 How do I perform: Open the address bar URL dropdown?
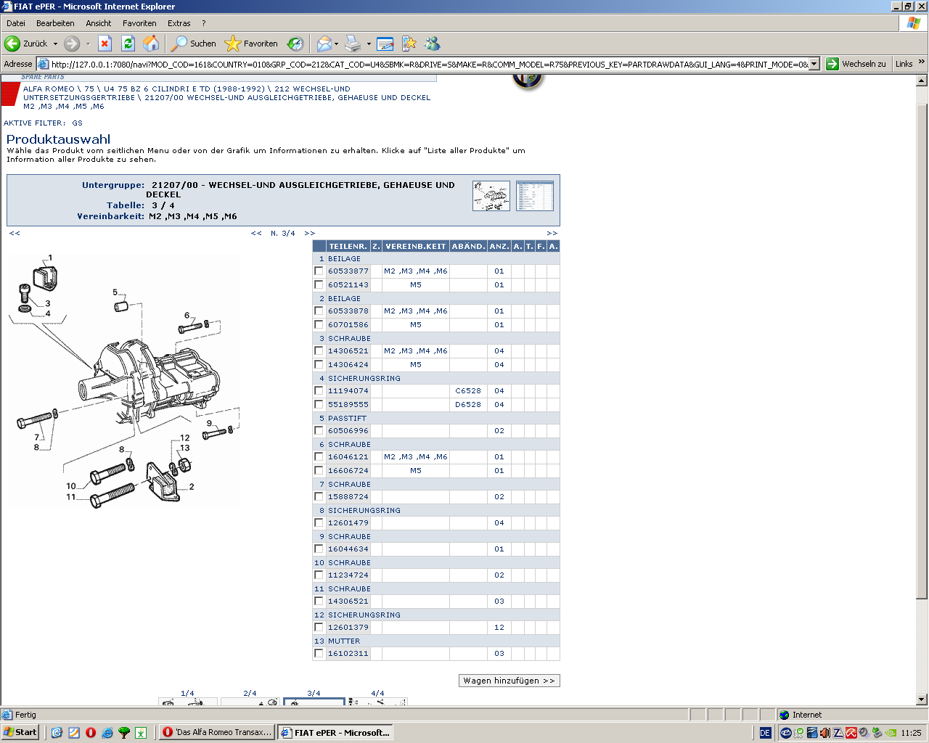[814, 64]
